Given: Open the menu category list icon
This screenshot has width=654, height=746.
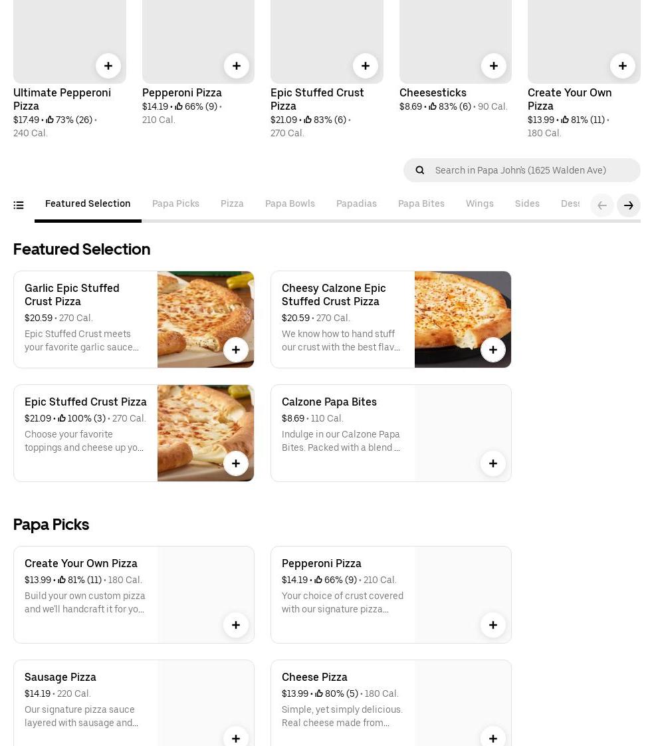Looking at the screenshot, I should coord(19,205).
